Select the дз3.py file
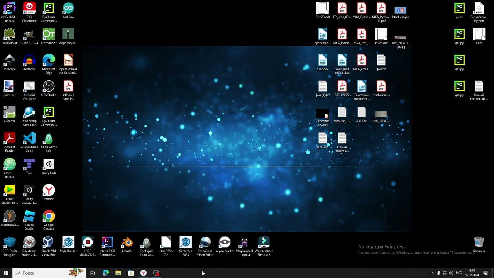Screen dimensions: 494x278 pyautogui.click(x=459, y=62)
